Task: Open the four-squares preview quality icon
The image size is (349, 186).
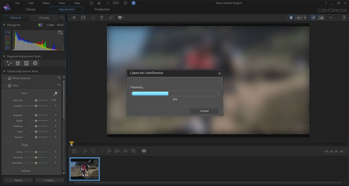Action: (x=133, y=151)
